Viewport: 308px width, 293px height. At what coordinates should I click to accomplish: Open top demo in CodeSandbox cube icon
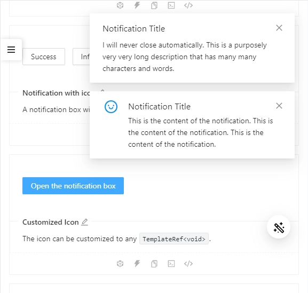click(x=120, y=5)
